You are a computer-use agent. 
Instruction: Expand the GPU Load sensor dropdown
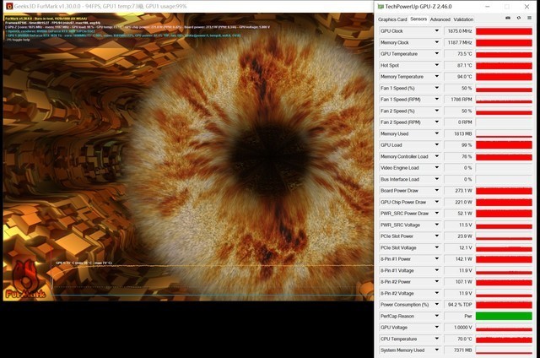(437, 144)
